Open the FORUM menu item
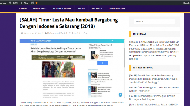The height and width of the screenshot is (106, 190). tap(23, 8)
